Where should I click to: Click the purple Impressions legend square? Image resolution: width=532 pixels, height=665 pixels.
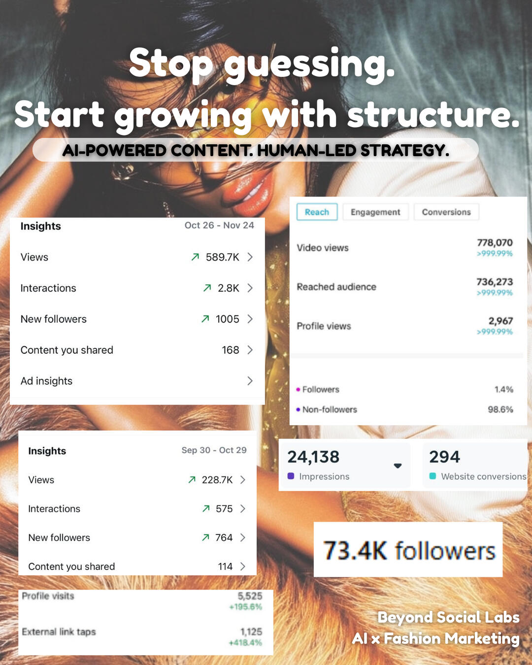(291, 476)
